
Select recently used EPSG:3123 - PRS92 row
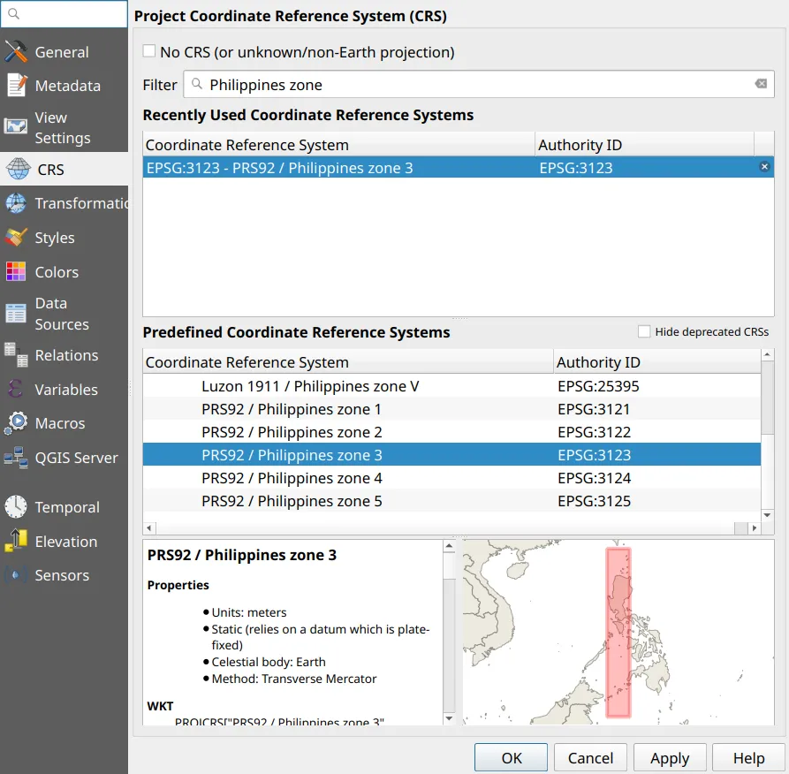click(x=458, y=167)
